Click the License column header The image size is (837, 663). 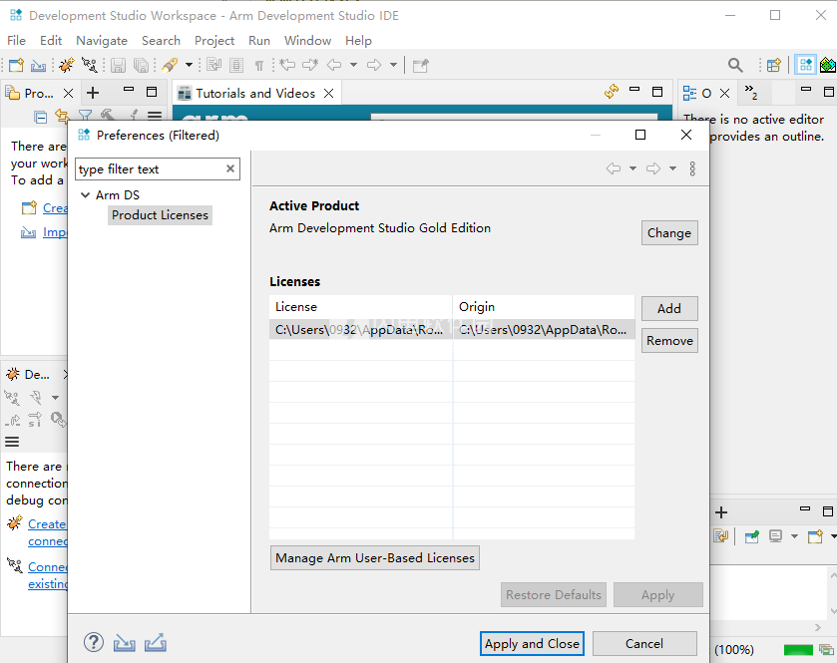point(360,307)
